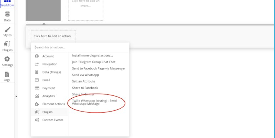Click the Logs label in sidebar
Image resolution: width=275 pixels, height=138 pixels.
tap(7, 80)
